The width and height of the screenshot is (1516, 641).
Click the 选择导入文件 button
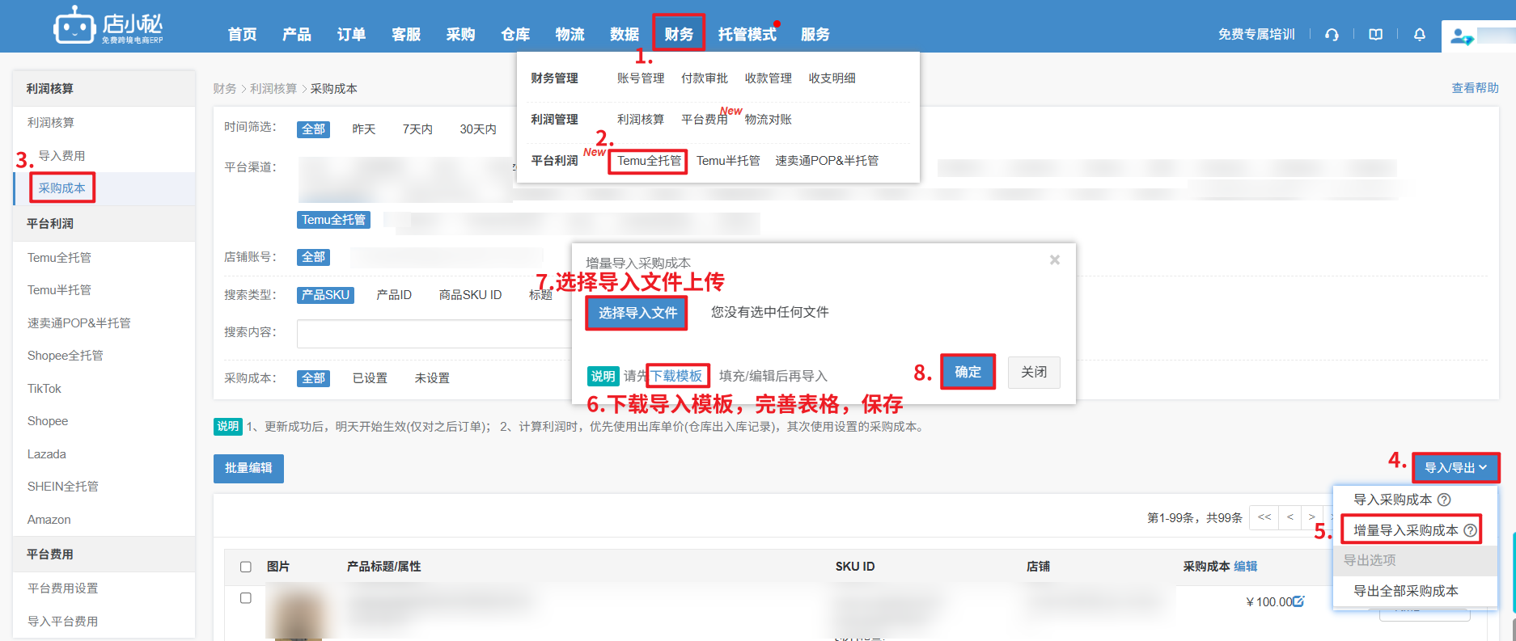pos(637,313)
